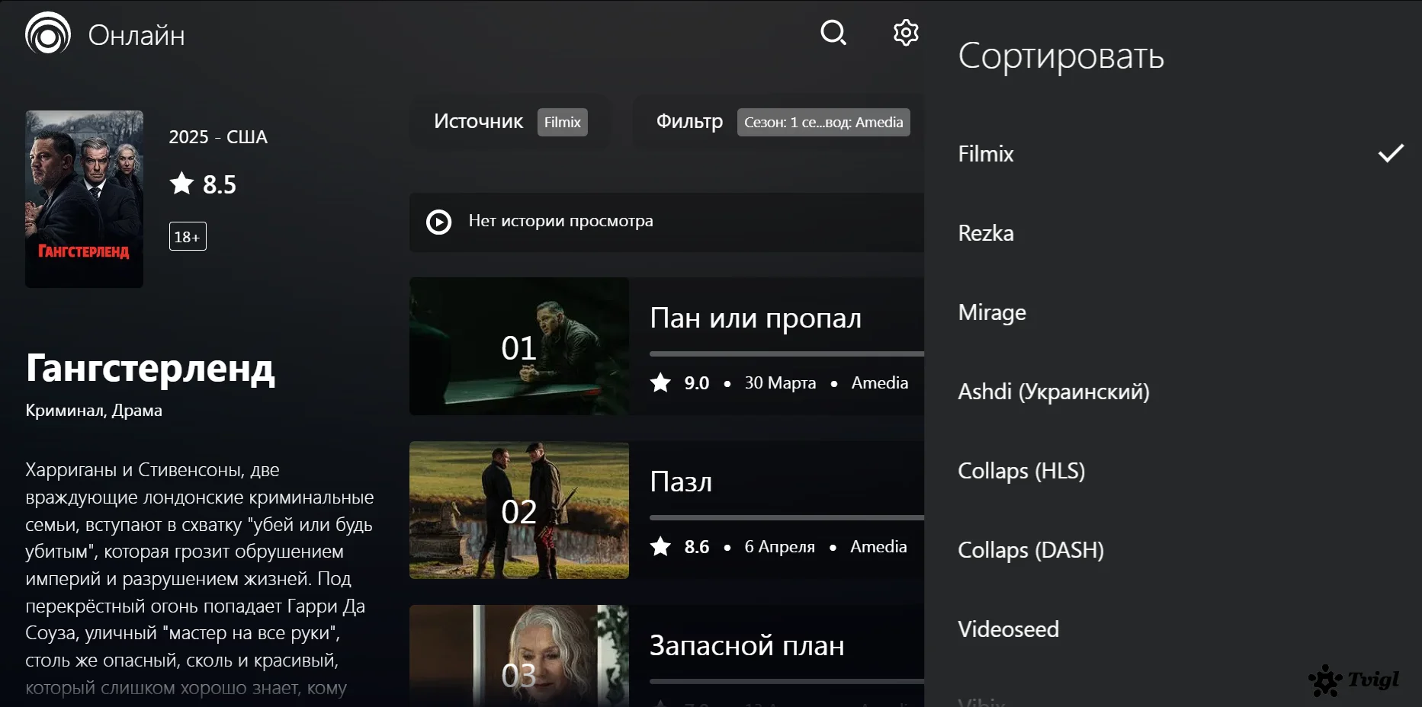Click the 6 Апреля air date
Screen dimensions: 1422x707
(779, 546)
